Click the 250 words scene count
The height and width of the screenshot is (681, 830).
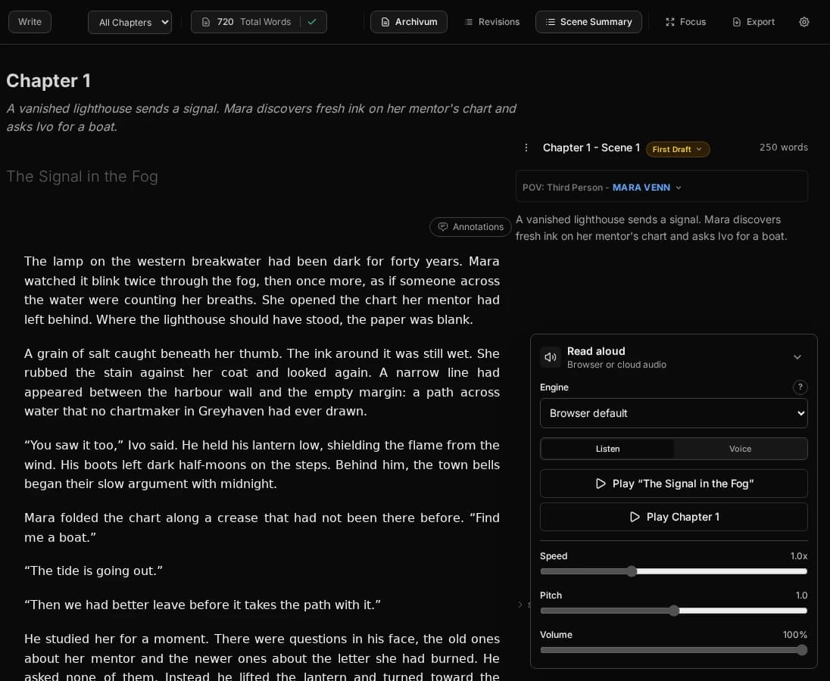click(x=783, y=147)
